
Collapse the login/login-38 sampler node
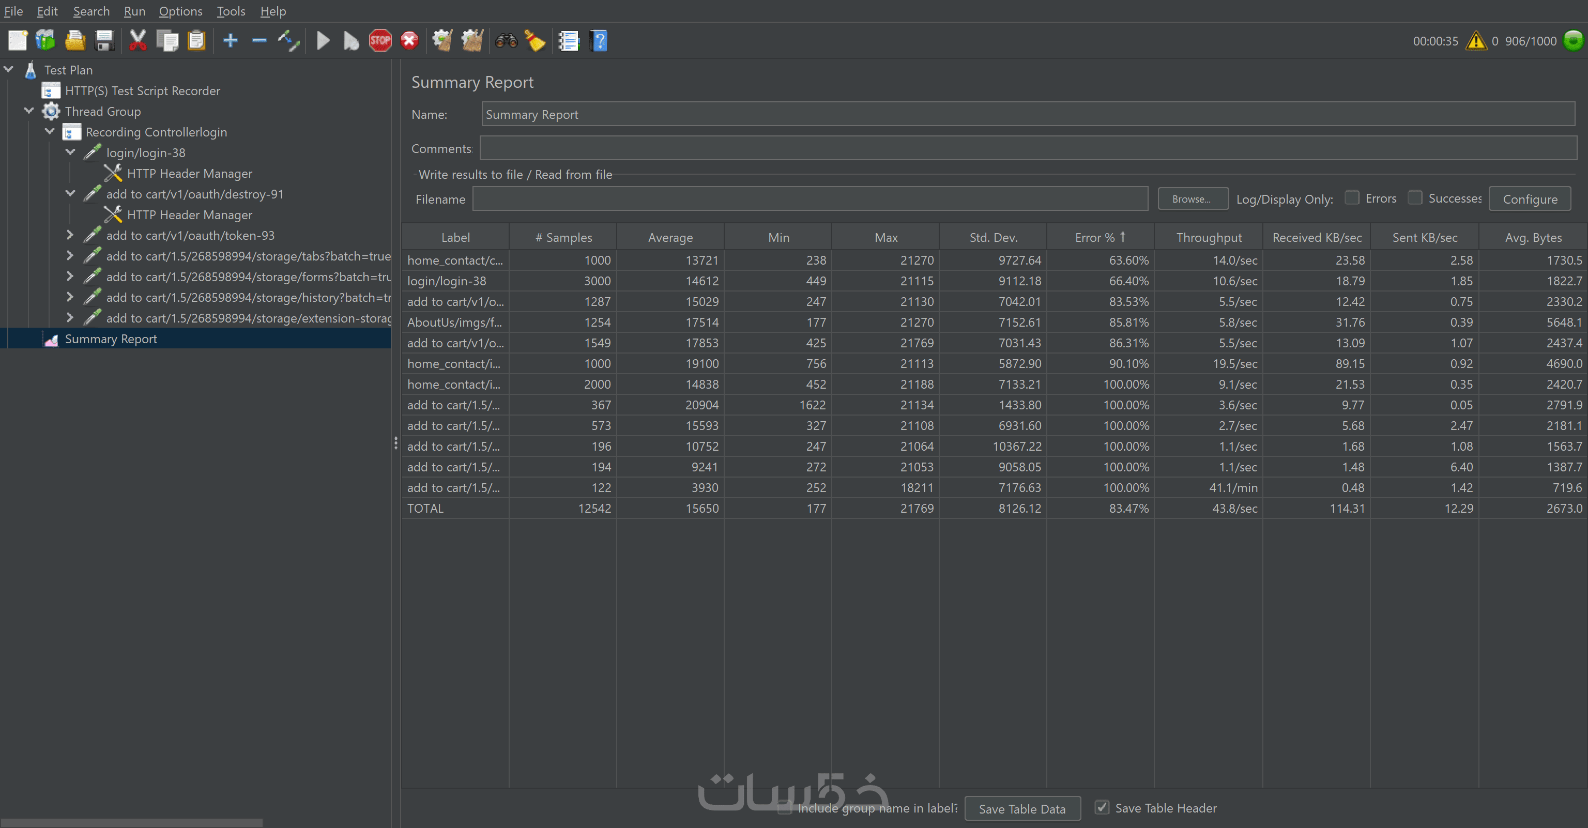coord(70,152)
